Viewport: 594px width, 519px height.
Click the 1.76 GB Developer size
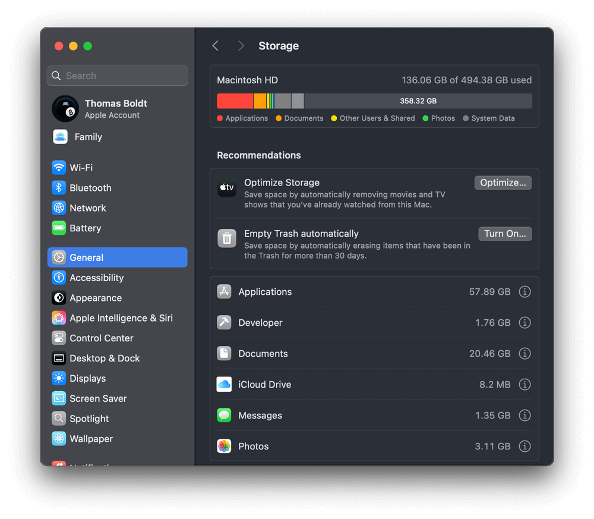492,323
